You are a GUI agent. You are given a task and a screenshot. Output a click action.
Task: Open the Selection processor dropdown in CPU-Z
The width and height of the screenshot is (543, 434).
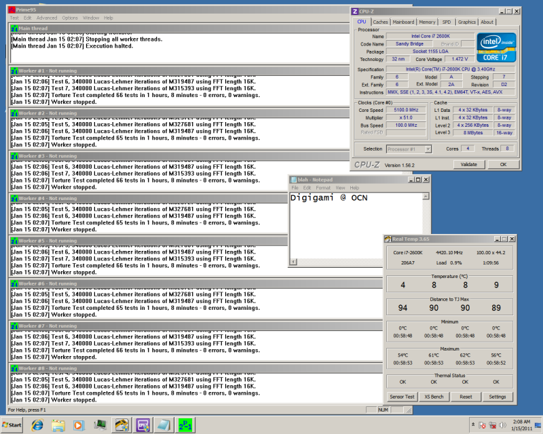tap(409, 149)
